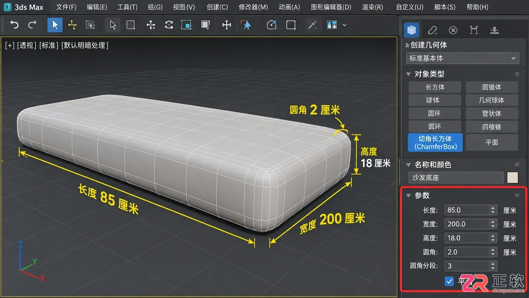529x298 pixels.
Task: Click the Redo arrow in the toolbar
Action: pos(32,25)
